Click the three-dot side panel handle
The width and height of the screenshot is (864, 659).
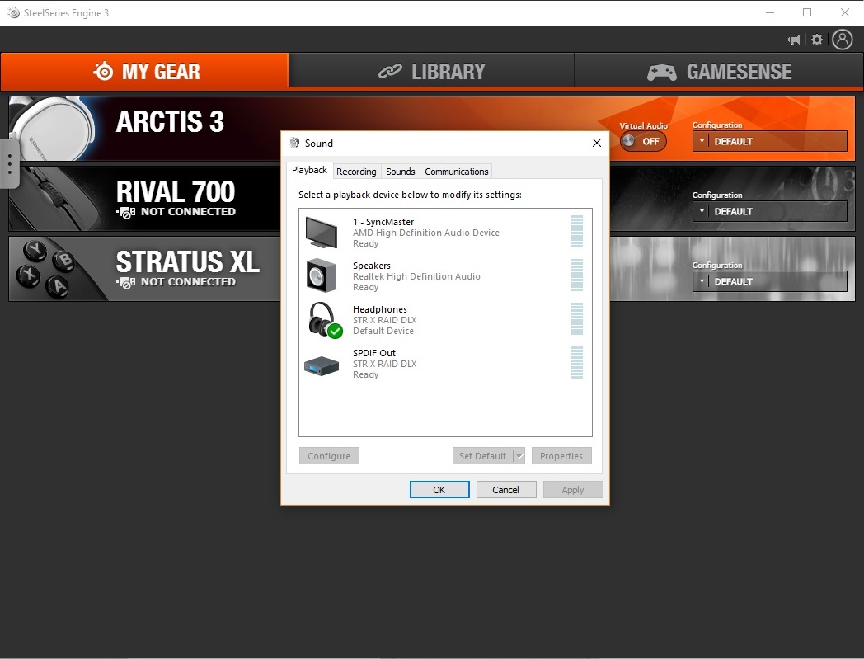click(x=9, y=164)
